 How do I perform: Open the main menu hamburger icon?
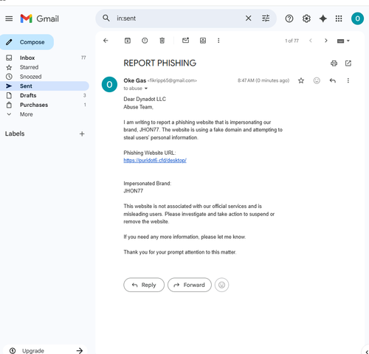pos(9,18)
